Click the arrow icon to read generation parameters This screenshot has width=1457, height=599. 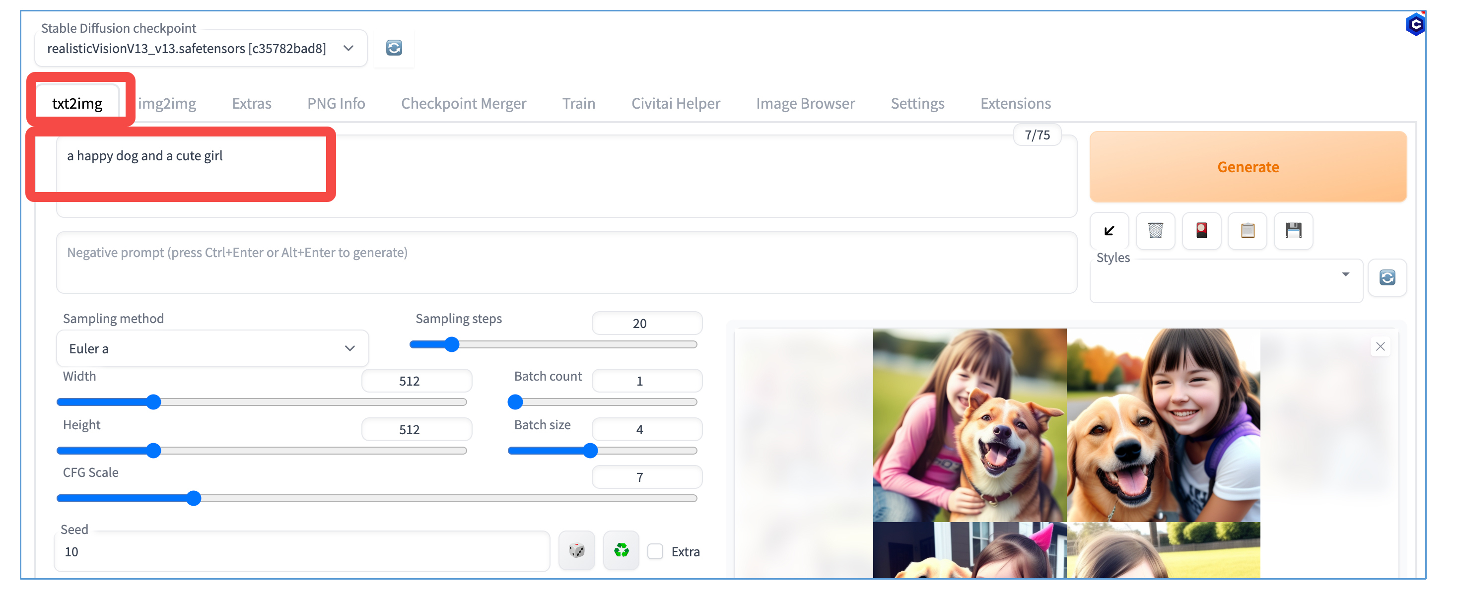(1109, 230)
